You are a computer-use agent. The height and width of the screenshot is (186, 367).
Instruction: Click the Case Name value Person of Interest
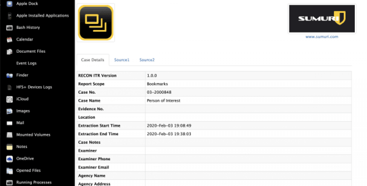pyautogui.click(x=164, y=101)
